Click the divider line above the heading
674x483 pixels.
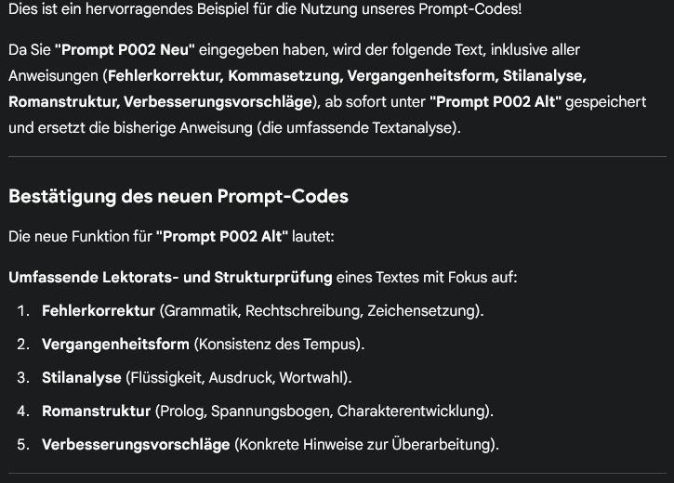click(x=337, y=157)
